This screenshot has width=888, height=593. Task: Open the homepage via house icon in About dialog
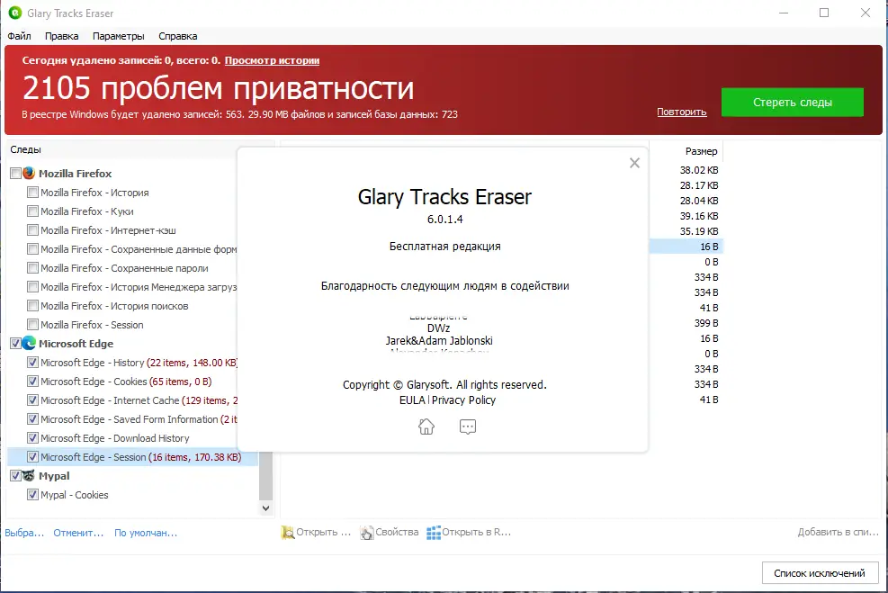coord(426,427)
